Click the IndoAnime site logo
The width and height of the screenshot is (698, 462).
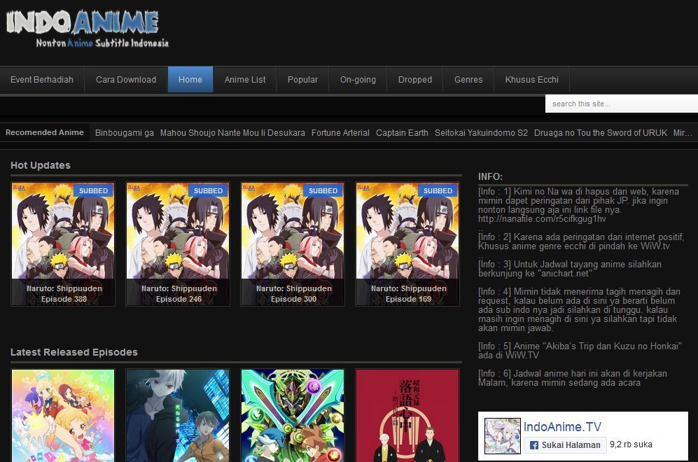pyautogui.click(x=88, y=28)
